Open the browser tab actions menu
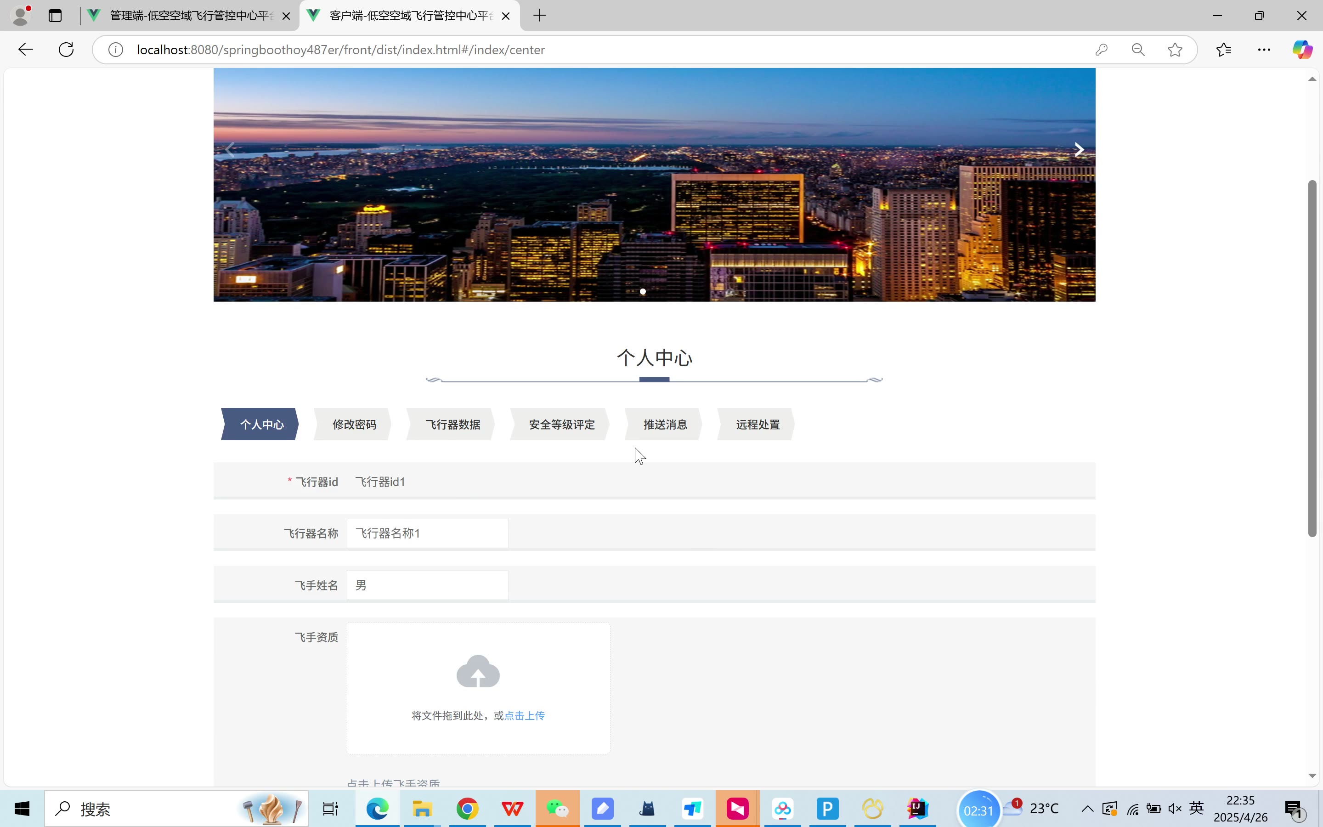The width and height of the screenshot is (1323, 827). 55,15
